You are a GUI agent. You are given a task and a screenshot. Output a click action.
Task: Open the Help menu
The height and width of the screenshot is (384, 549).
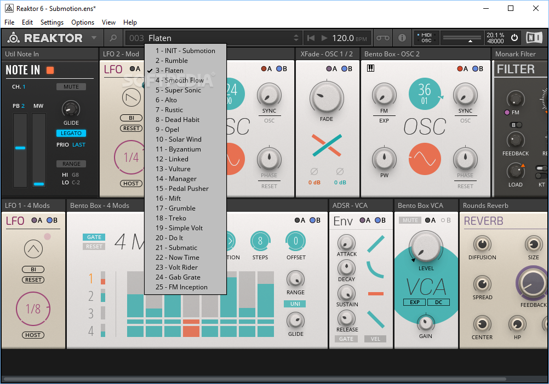click(130, 22)
